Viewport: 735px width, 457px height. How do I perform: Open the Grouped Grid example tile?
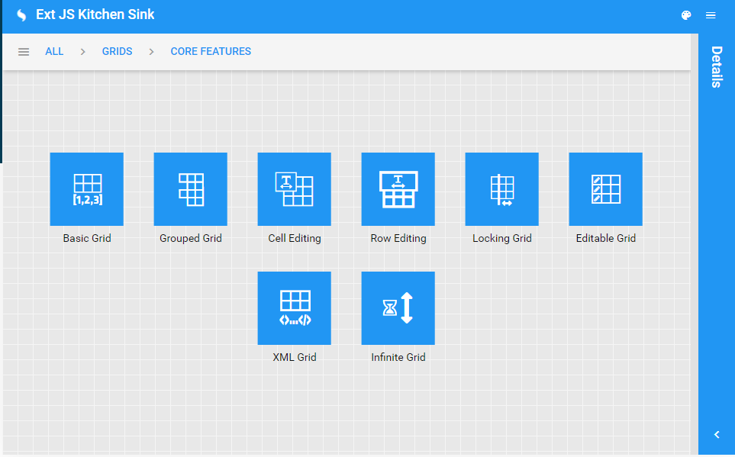(190, 189)
